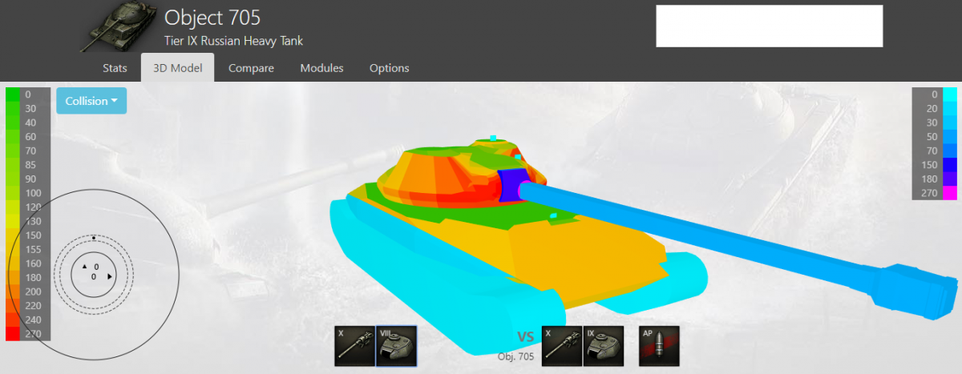
Task: Click the Object 705 title
Action: pos(212,17)
